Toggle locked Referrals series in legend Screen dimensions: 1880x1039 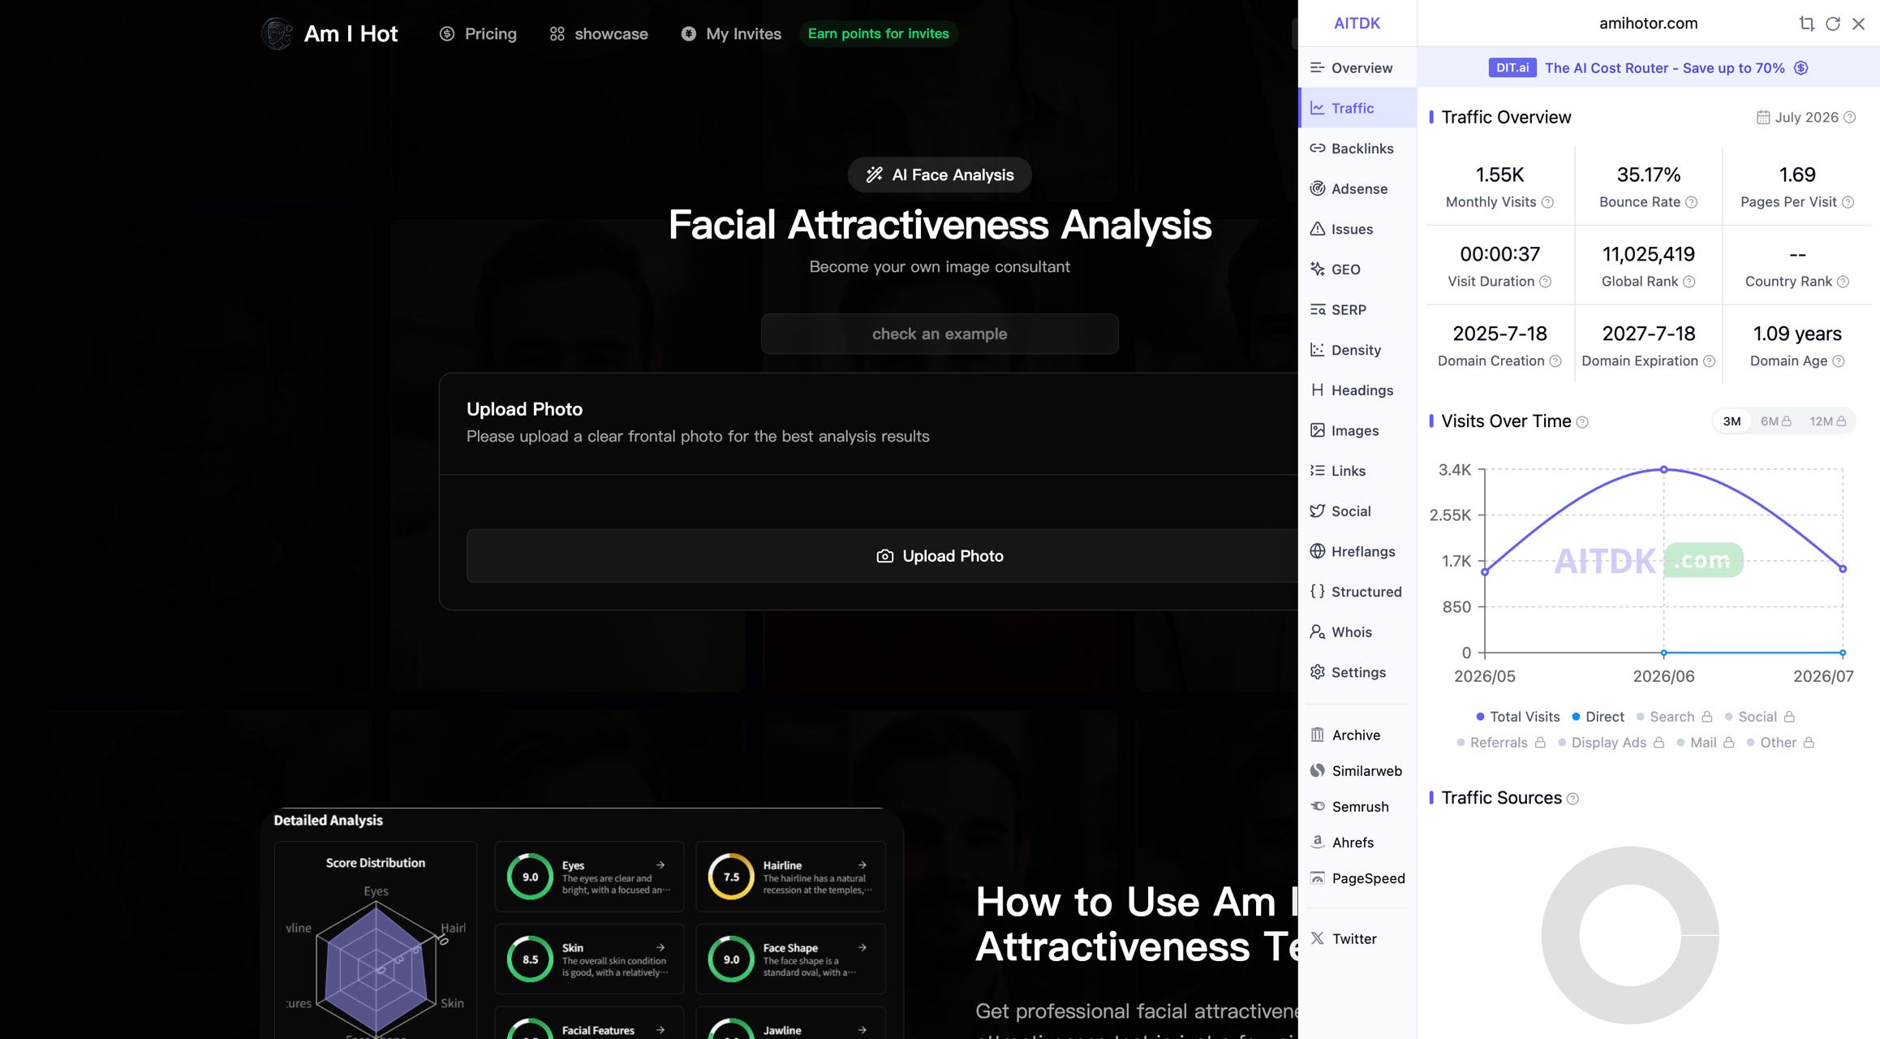click(x=1501, y=743)
